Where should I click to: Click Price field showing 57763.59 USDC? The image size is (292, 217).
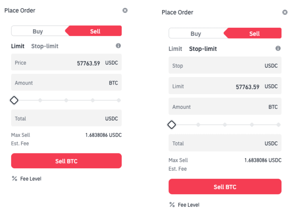click(66, 63)
